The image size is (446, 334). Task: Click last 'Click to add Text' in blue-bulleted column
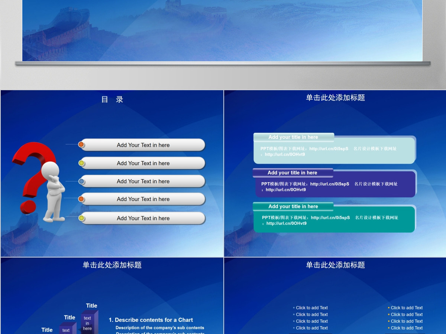coord(312,328)
